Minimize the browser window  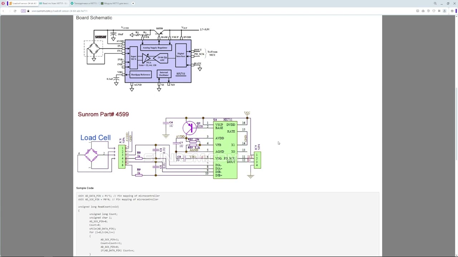442,4
